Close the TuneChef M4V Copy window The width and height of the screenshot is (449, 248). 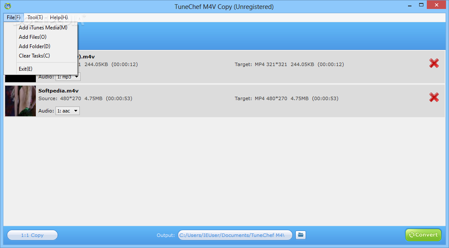(436, 5)
